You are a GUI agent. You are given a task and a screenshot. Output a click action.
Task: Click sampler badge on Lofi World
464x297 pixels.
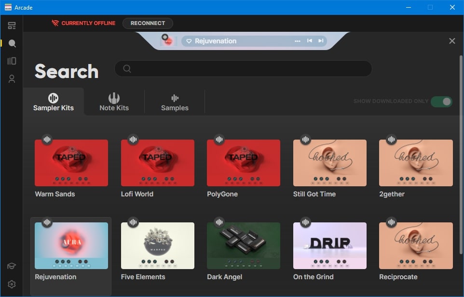(x=133, y=139)
